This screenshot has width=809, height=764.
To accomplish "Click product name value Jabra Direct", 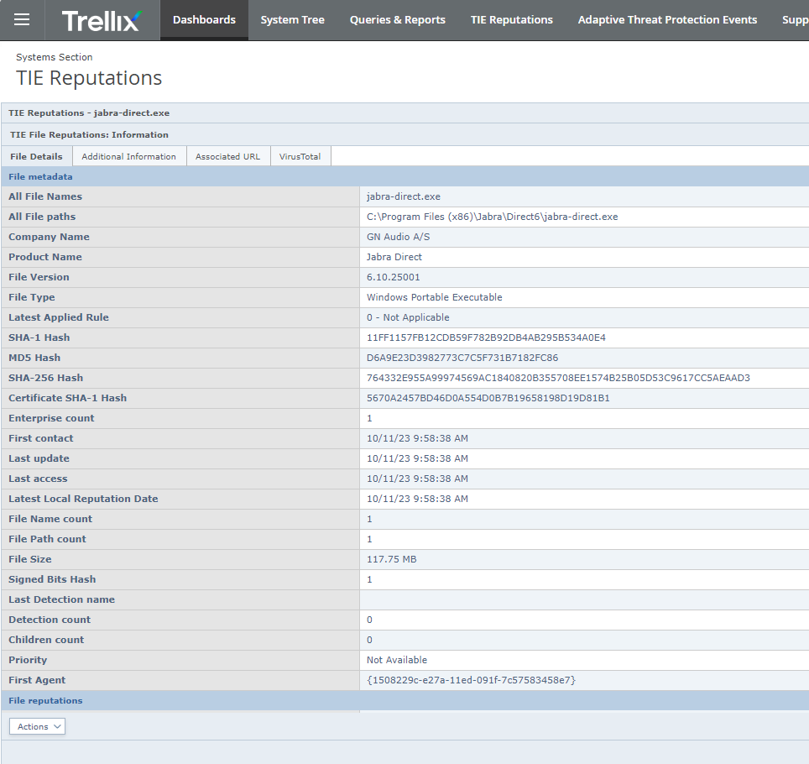I will (x=394, y=257).
